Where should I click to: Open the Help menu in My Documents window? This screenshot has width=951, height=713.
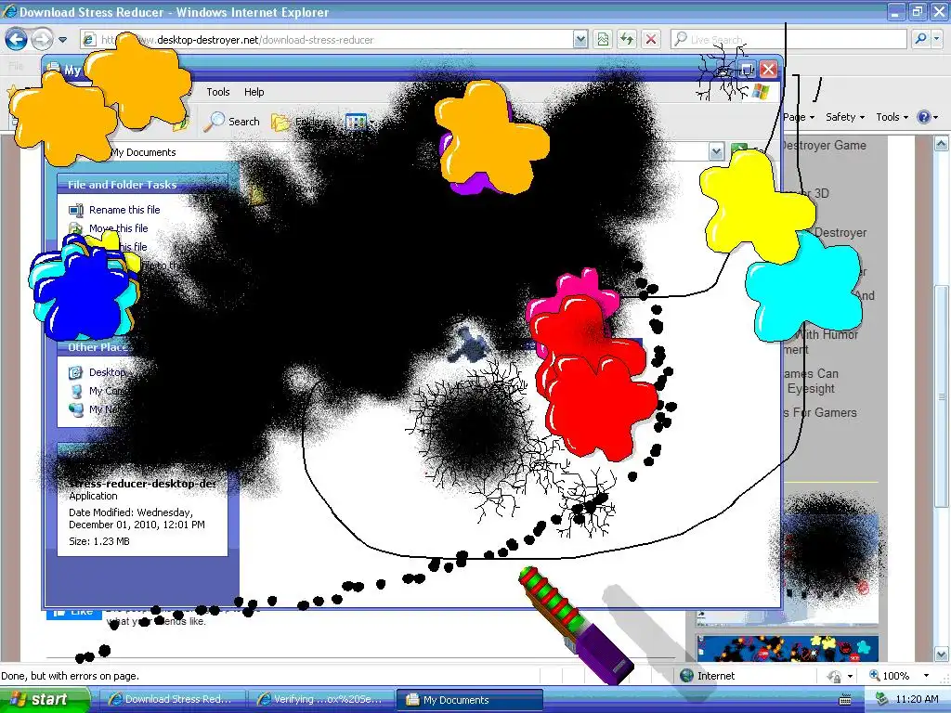pos(254,92)
